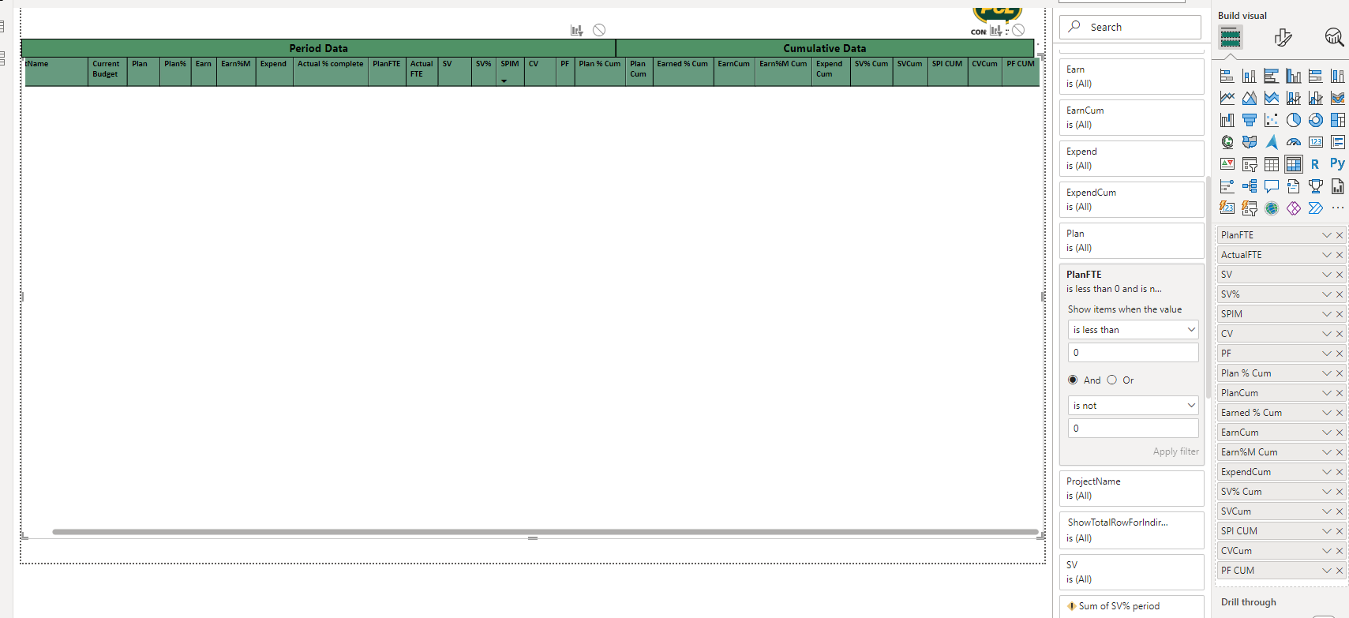Open the get more visuals ellipsis
The image size is (1349, 618).
pyautogui.click(x=1337, y=208)
